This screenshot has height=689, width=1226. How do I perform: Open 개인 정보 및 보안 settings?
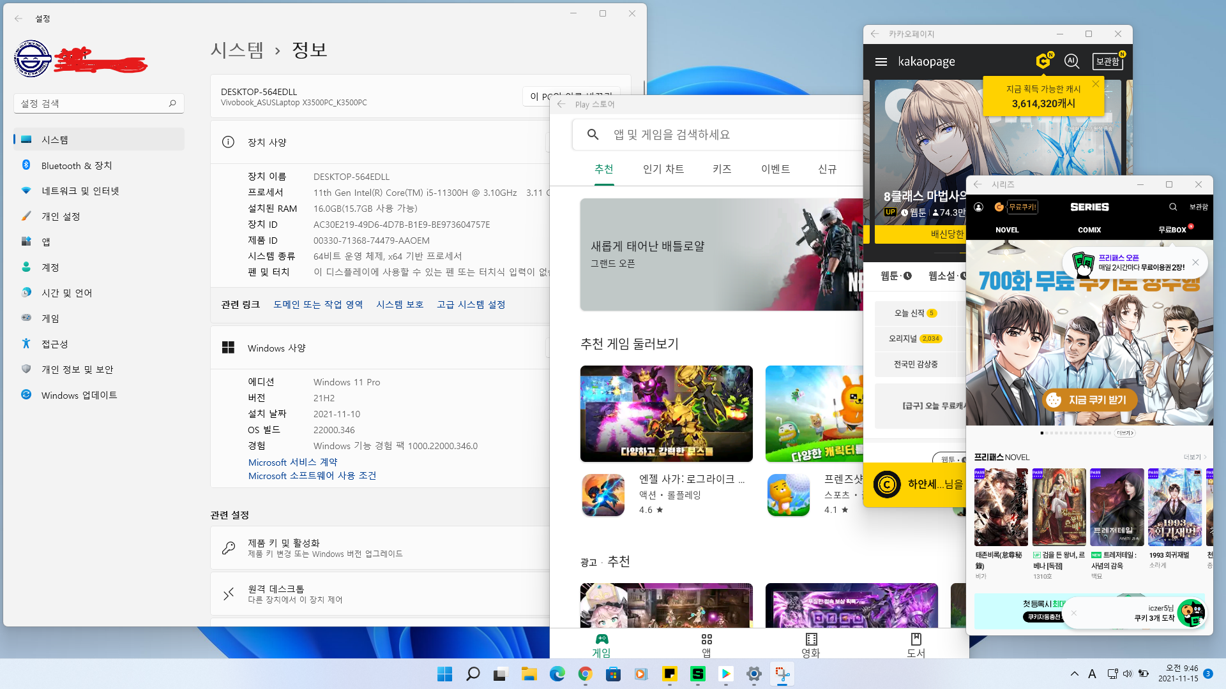click(99, 369)
